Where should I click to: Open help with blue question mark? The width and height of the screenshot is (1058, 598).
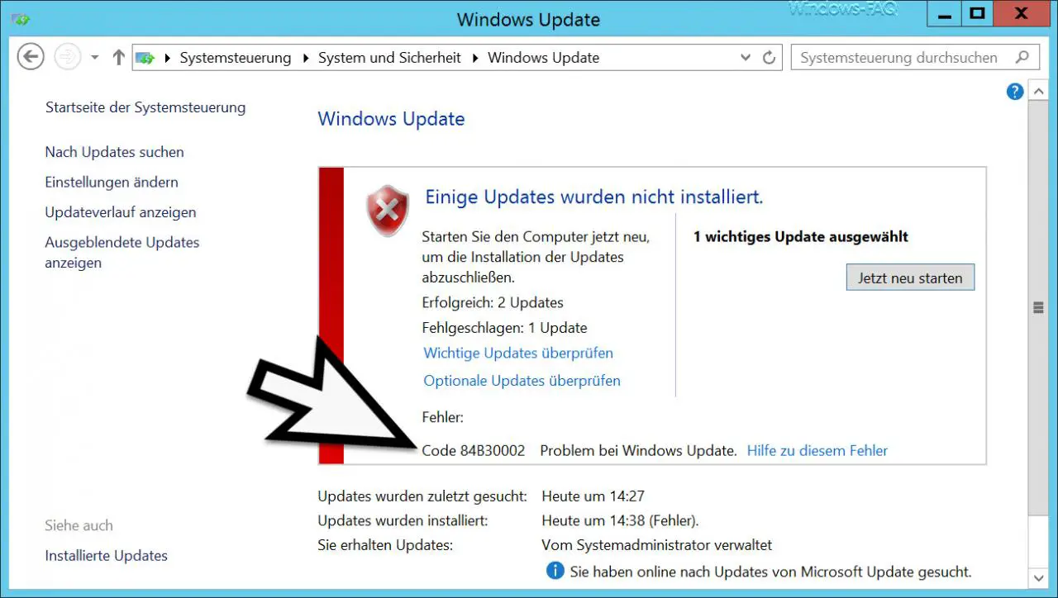pos(1015,92)
